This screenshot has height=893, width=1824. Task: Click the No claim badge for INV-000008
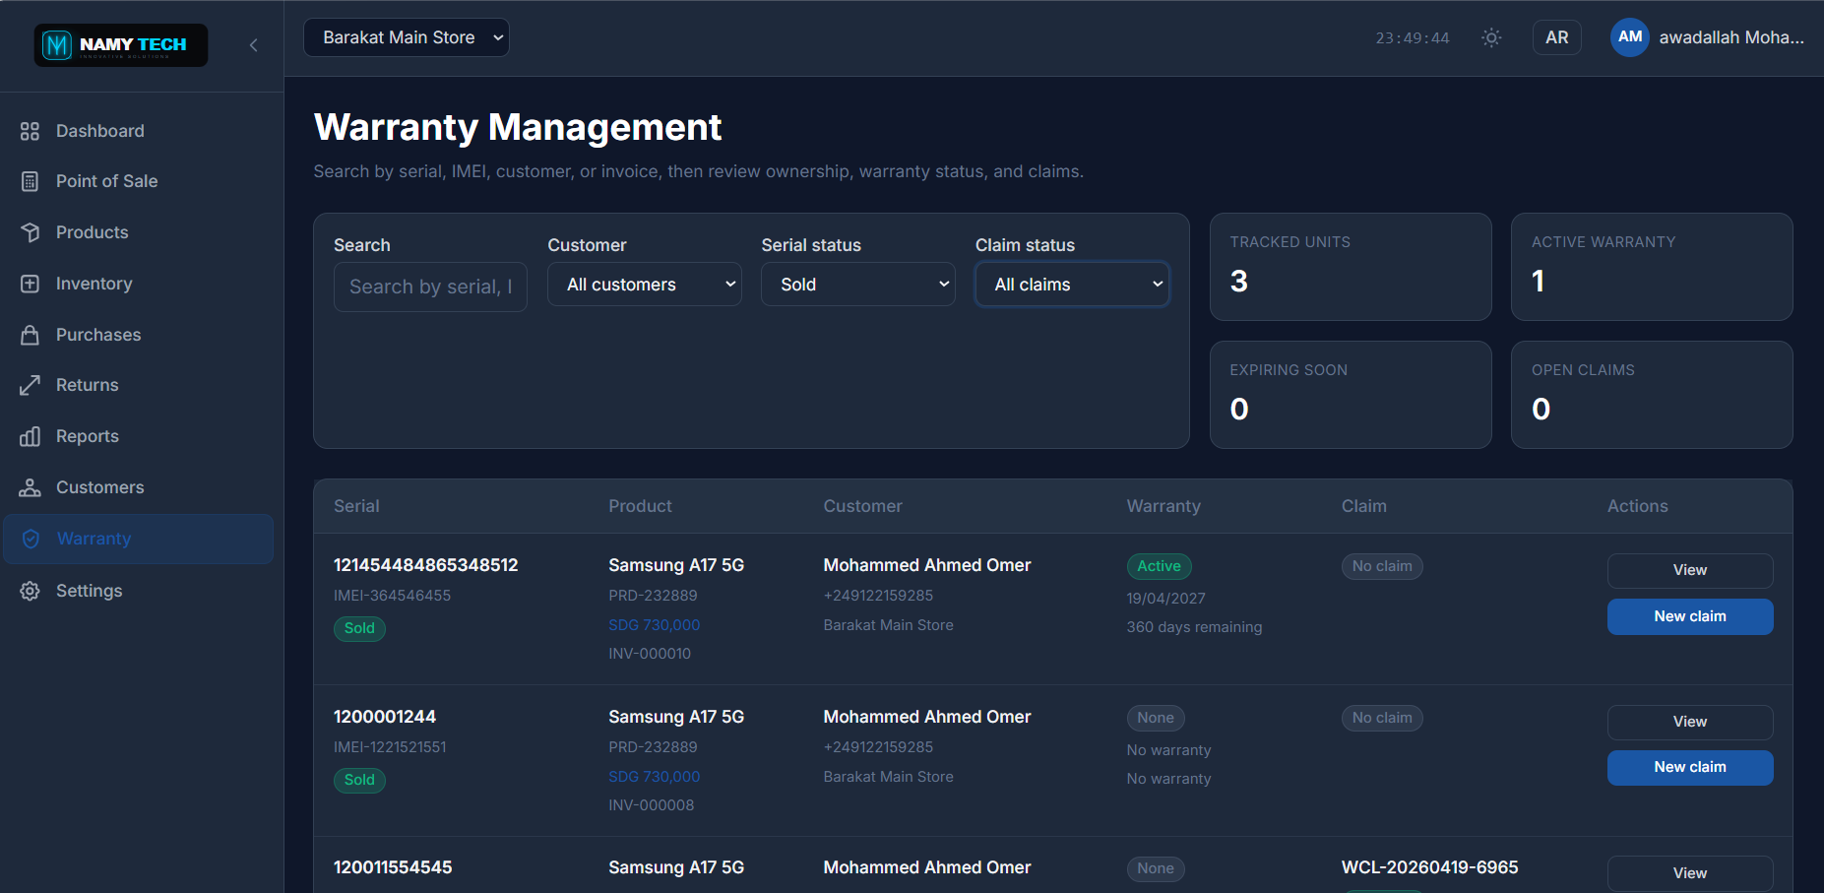(1382, 718)
